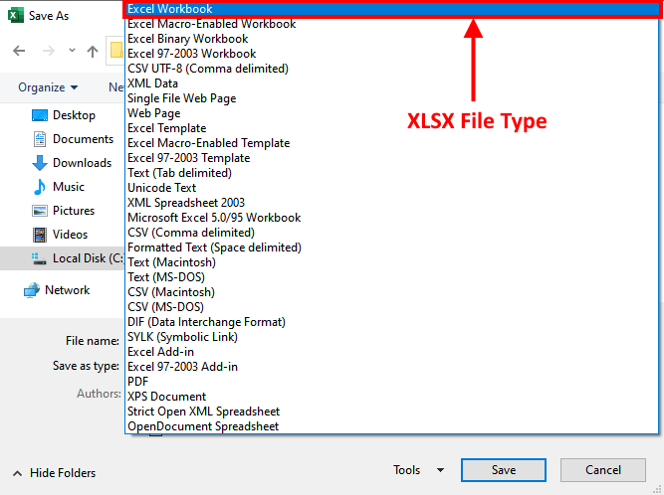Image resolution: width=664 pixels, height=495 pixels.
Task: Click the Cancel button
Action: [603, 470]
